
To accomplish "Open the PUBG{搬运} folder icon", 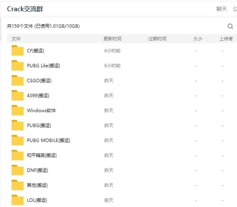I will [x=18, y=125].
